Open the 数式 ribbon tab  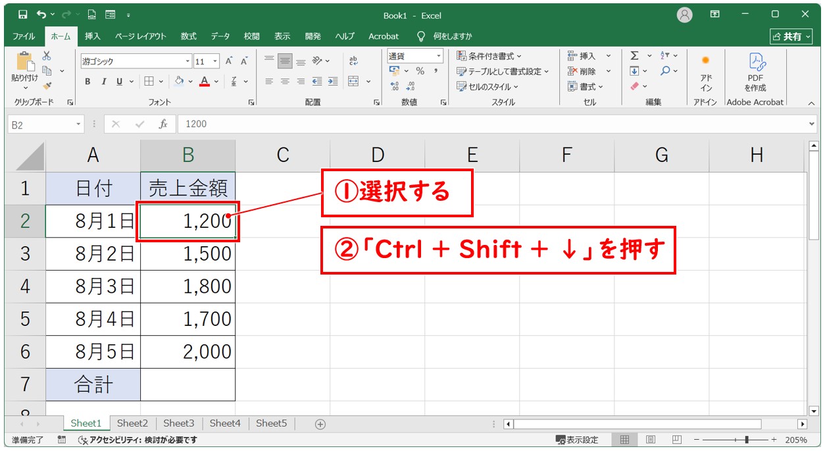click(189, 36)
